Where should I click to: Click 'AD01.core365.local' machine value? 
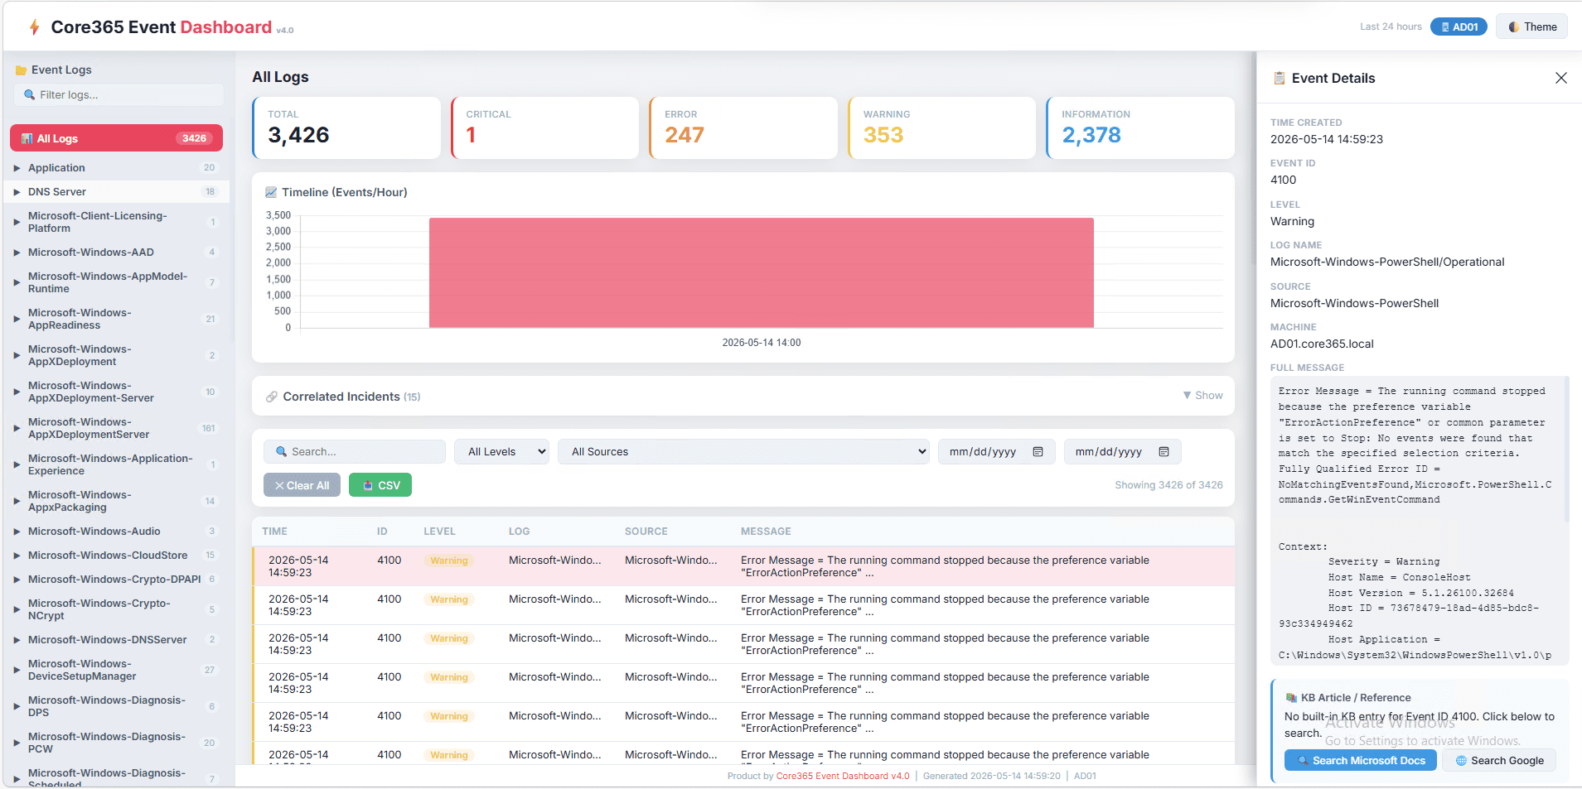(x=1322, y=344)
